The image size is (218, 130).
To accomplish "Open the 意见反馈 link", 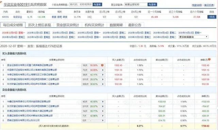I will [209, 5].
